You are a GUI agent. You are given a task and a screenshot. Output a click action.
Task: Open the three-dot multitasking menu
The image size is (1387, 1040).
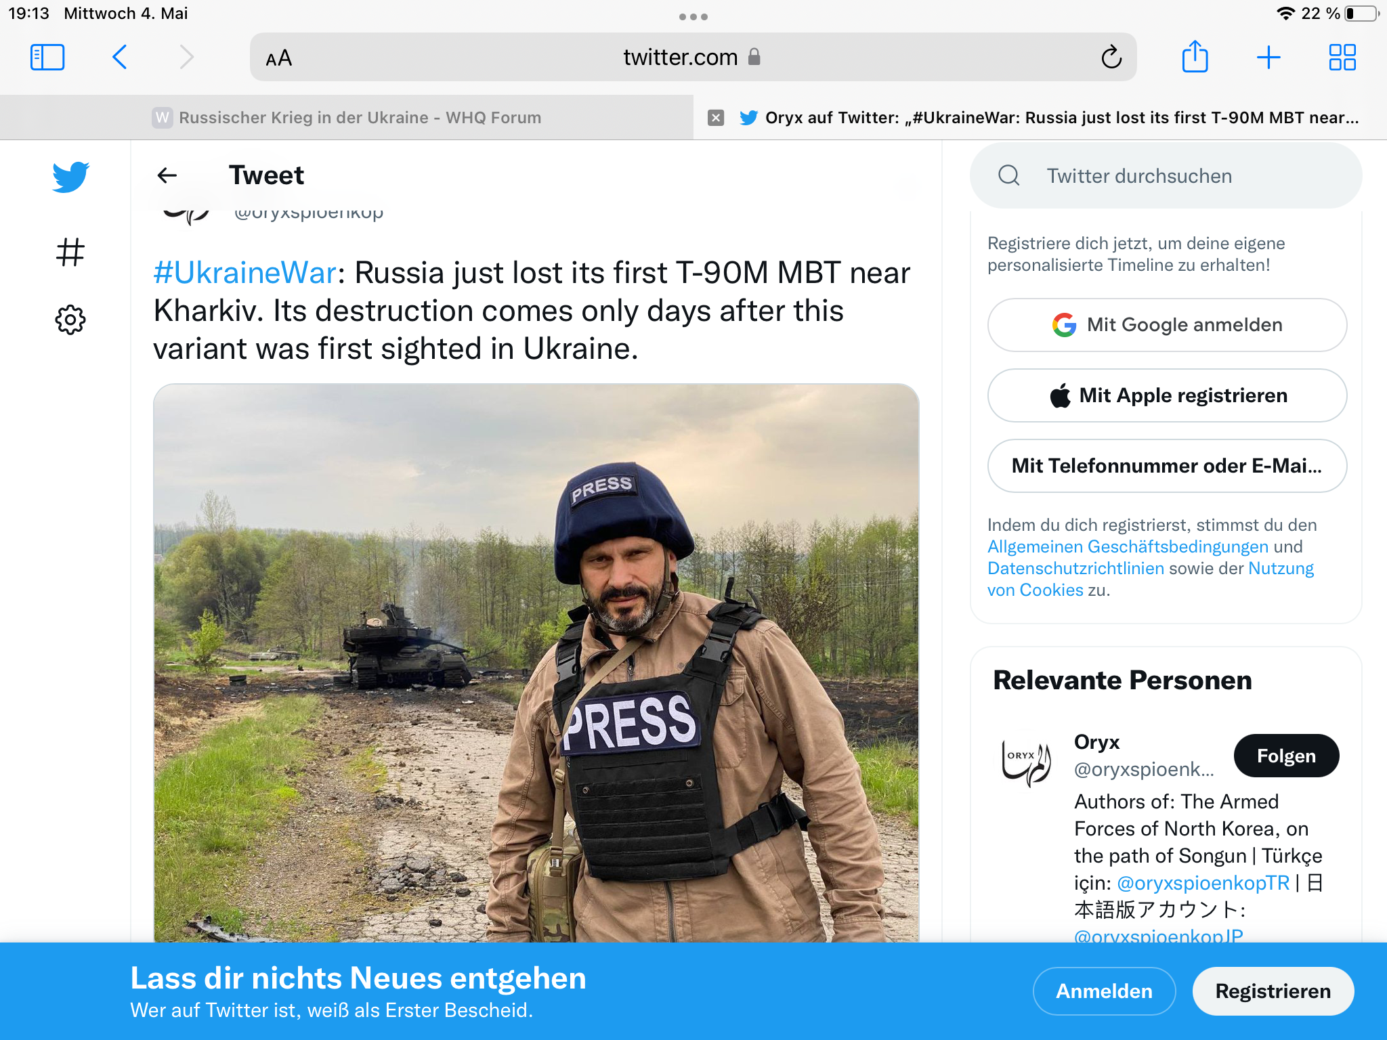coord(693,17)
